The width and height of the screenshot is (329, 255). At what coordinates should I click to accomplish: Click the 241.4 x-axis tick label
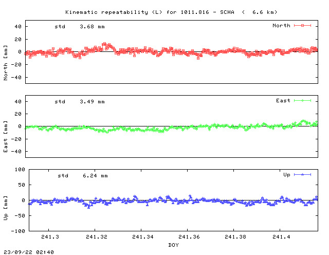point(282,237)
